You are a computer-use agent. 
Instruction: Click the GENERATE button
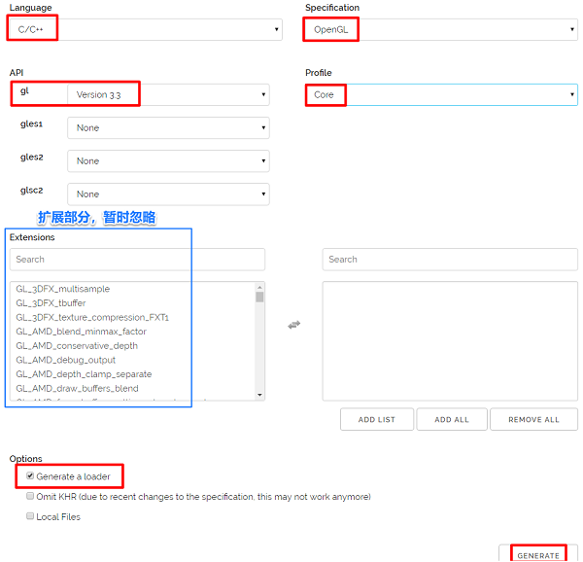point(538,555)
